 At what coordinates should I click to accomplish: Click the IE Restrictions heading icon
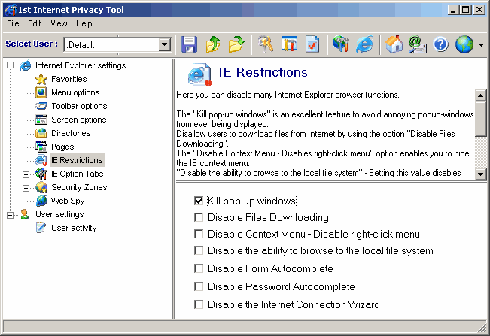199,74
